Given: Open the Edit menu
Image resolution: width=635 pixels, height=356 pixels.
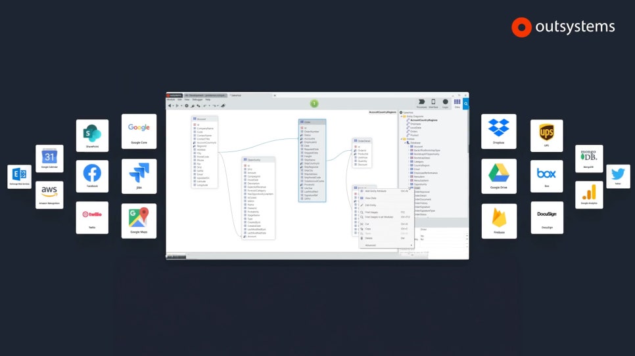Looking at the screenshot, I should pyautogui.click(x=179, y=100).
